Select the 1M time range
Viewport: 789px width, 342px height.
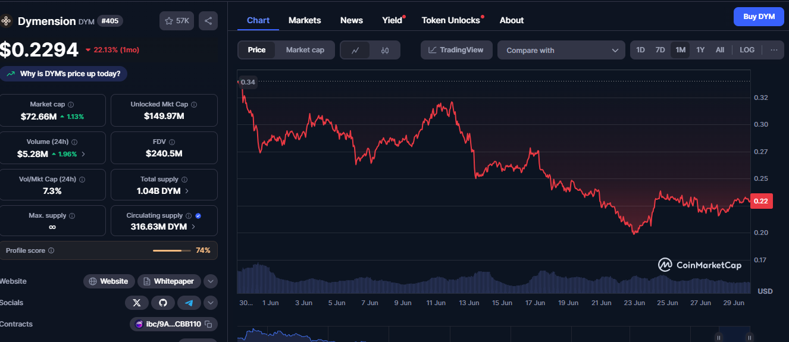coord(680,50)
